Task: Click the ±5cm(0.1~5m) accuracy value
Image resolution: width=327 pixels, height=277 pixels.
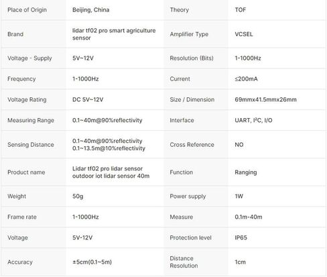Action: tap(92, 262)
